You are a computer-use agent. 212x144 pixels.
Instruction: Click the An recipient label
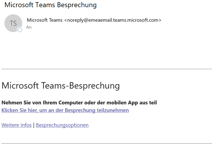pyautogui.click(x=29, y=27)
